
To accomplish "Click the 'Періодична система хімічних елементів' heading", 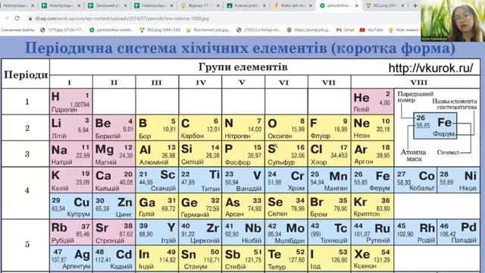I will point(239,49).
